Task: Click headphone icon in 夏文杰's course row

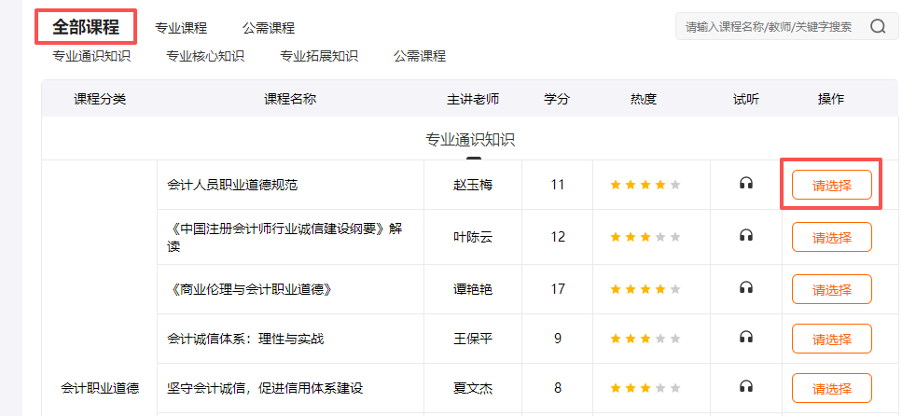Action: pyautogui.click(x=745, y=387)
